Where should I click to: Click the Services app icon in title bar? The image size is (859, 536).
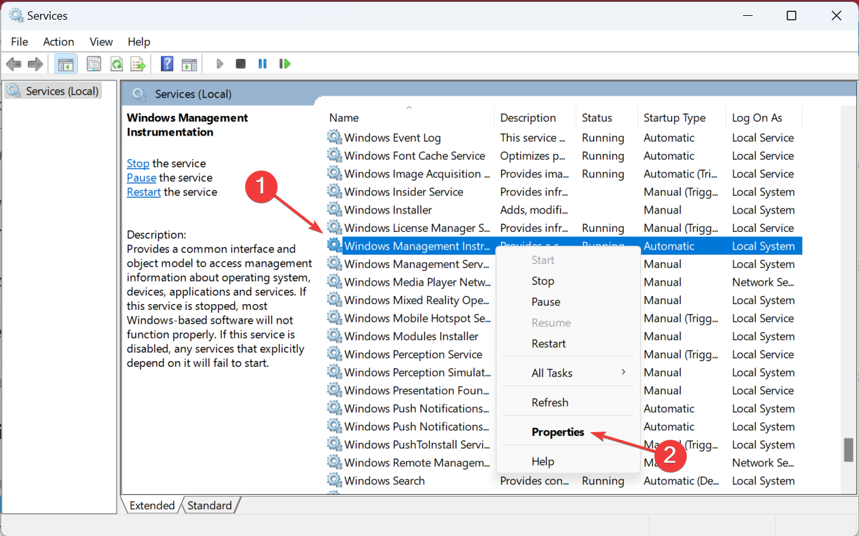click(16, 15)
